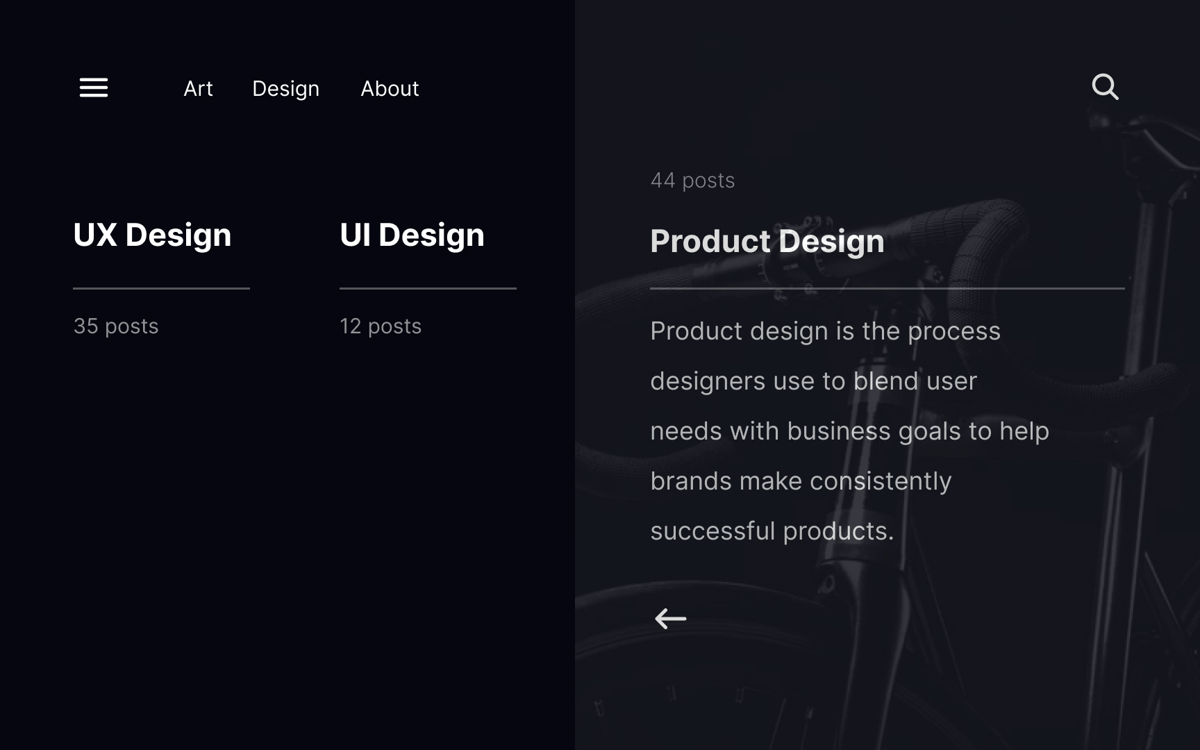
Task: Select the Design menu item
Action: click(x=285, y=88)
